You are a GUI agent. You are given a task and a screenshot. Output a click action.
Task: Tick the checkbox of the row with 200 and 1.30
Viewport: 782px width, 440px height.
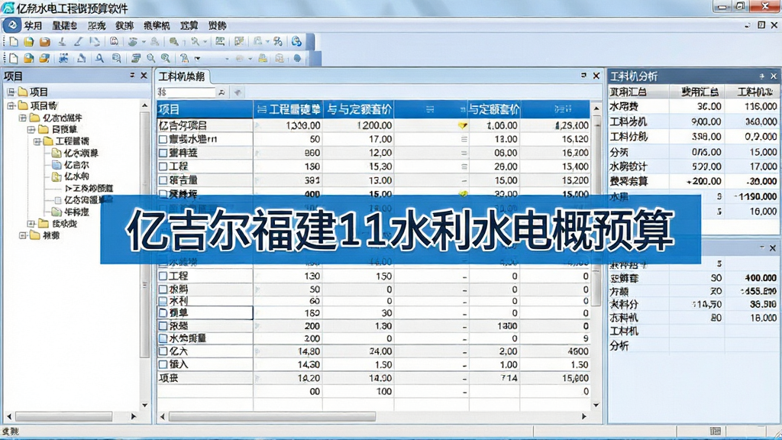[163, 325]
